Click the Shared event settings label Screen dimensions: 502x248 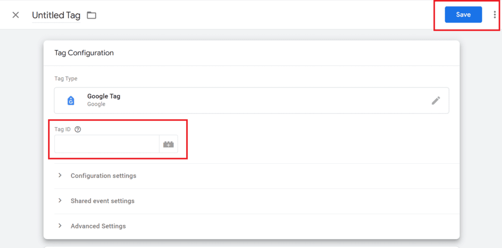coord(102,201)
